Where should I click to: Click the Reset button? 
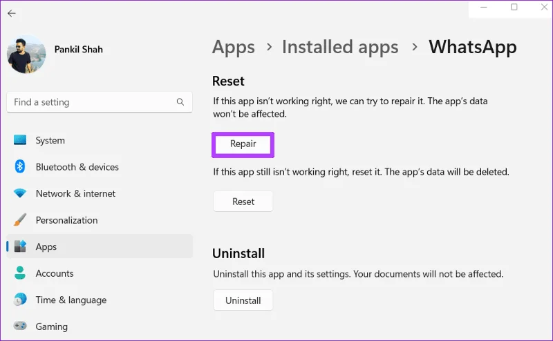pos(243,202)
